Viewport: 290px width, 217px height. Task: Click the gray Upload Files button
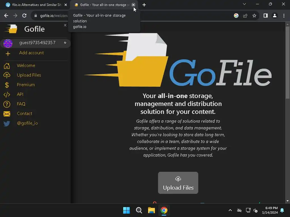(178, 183)
